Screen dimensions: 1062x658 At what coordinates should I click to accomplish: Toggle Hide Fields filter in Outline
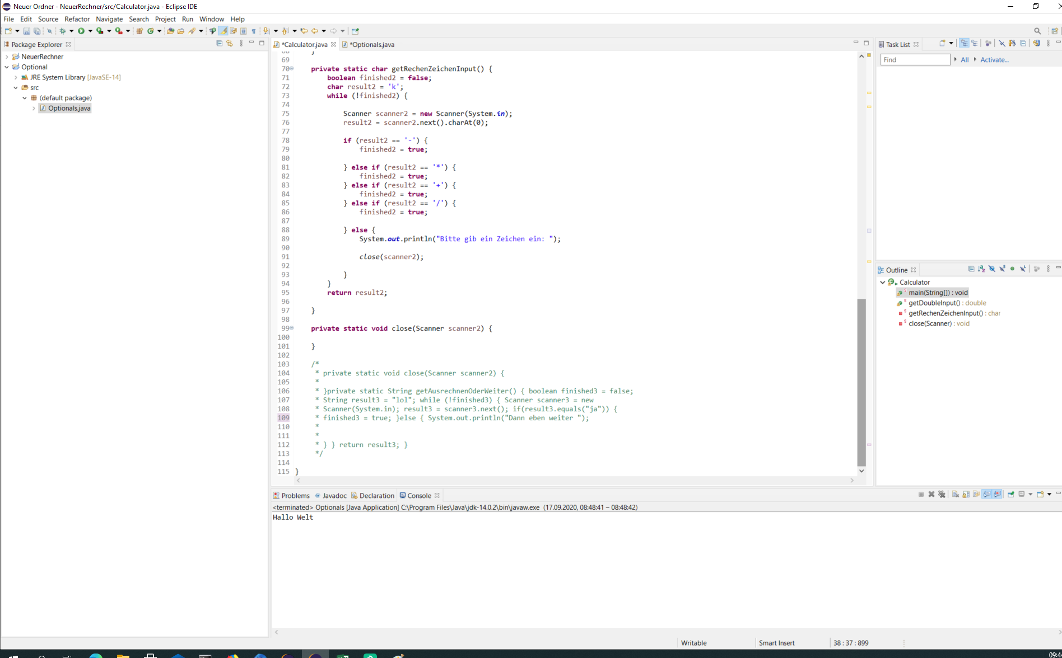[x=992, y=269]
